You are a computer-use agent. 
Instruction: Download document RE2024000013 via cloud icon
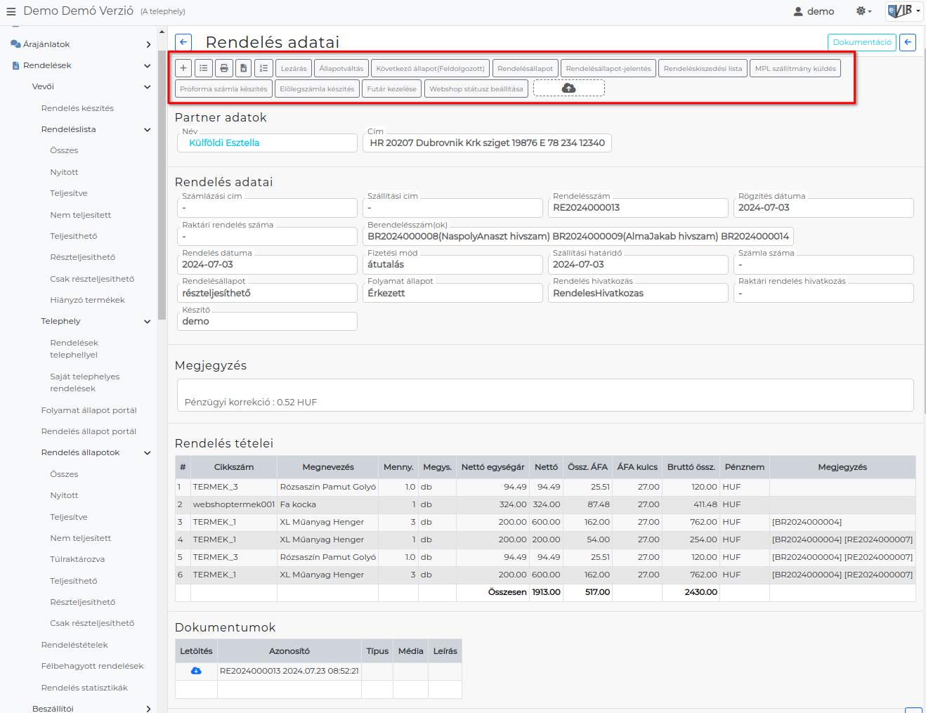[196, 671]
